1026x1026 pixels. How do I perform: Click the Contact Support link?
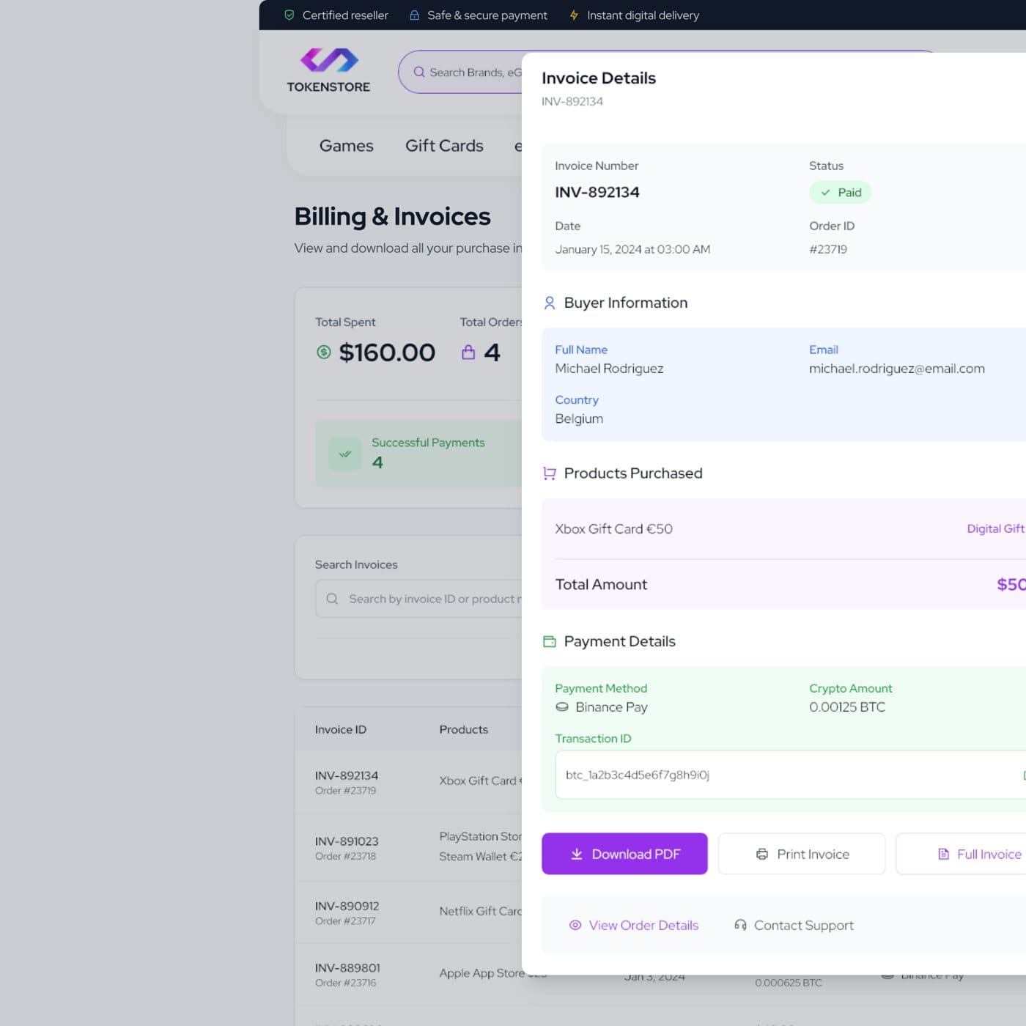(x=794, y=926)
